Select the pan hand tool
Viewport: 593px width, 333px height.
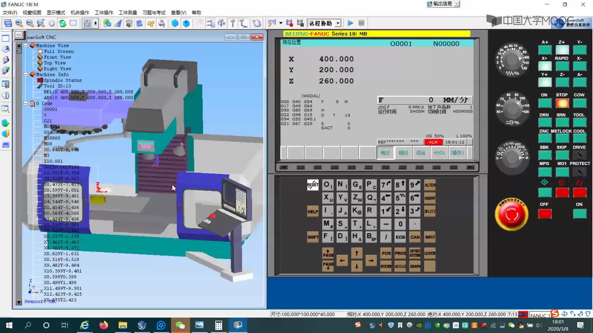[x=52, y=23]
